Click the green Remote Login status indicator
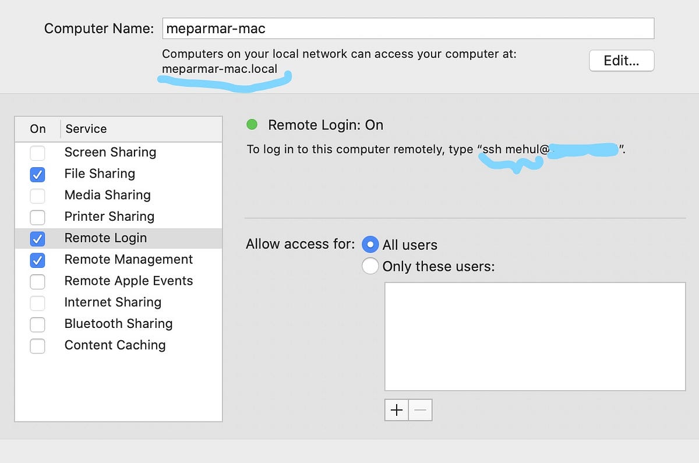 pyautogui.click(x=252, y=124)
